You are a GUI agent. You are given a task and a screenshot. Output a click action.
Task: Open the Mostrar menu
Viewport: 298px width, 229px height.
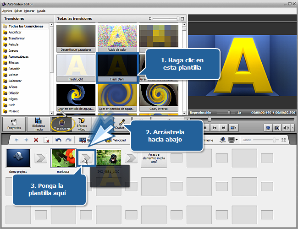28,10
